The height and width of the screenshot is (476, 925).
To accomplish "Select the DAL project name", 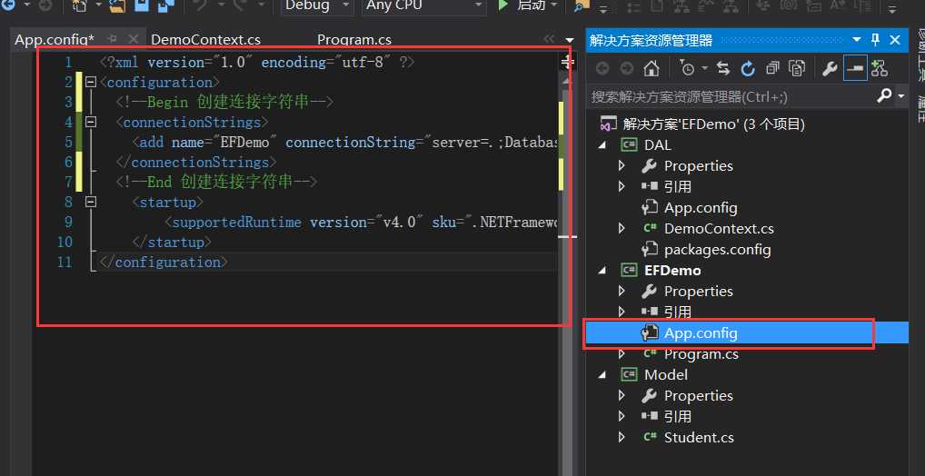I will pos(658,145).
